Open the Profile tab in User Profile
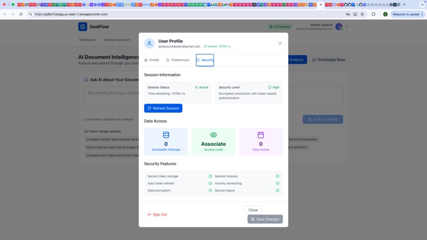427x240 pixels. click(152, 60)
